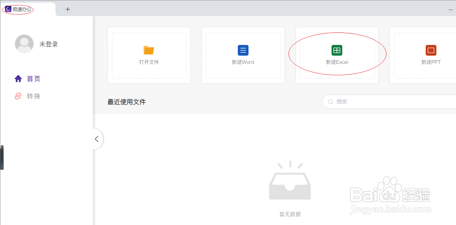
Task: Open a file using the orange folder icon
Action: [x=149, y=50]
